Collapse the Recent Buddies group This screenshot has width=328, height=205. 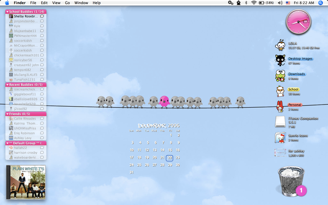point(7,85)
